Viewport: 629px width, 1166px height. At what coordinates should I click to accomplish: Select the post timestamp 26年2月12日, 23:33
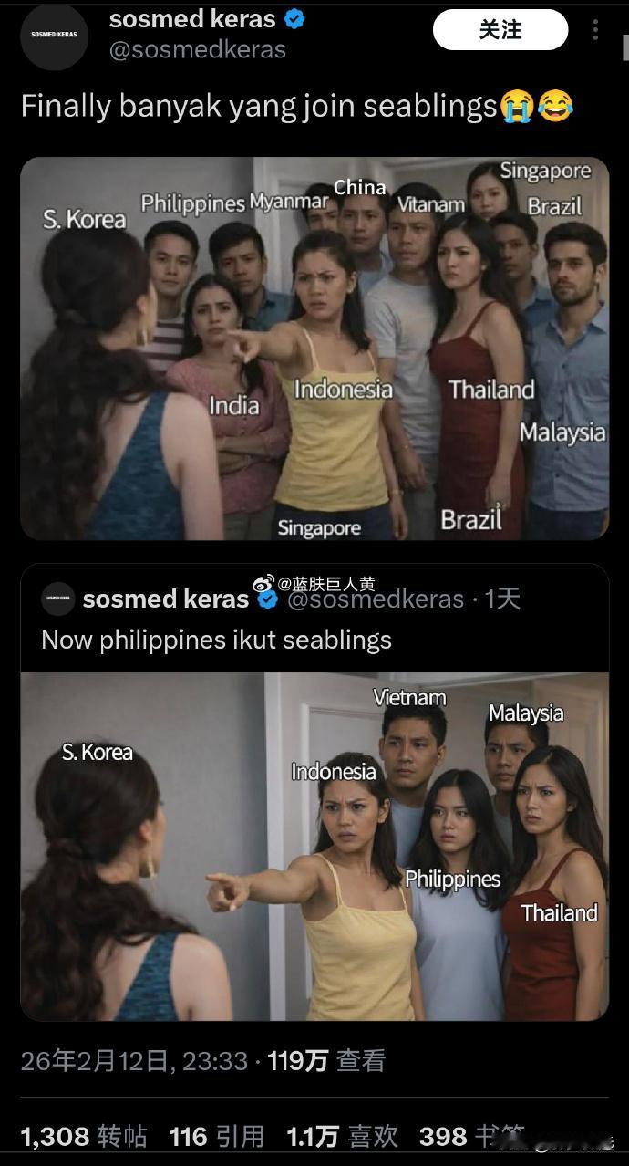pos(134,1060)
